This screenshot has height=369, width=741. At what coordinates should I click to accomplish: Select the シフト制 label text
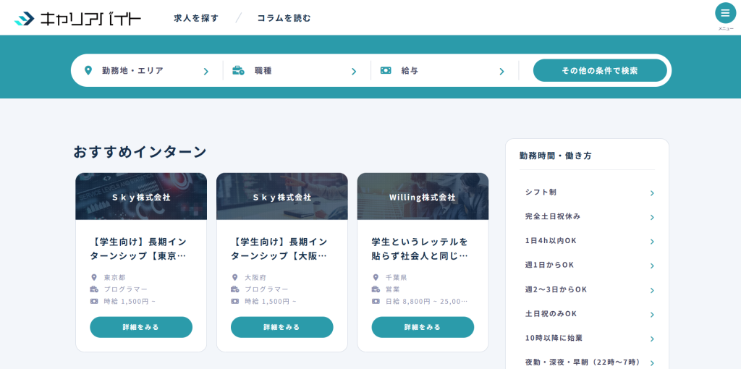(541, 192)
